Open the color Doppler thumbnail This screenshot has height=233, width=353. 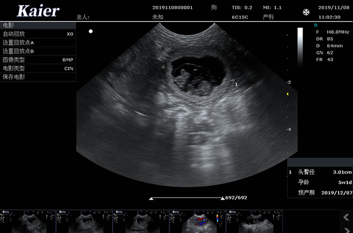198,221
